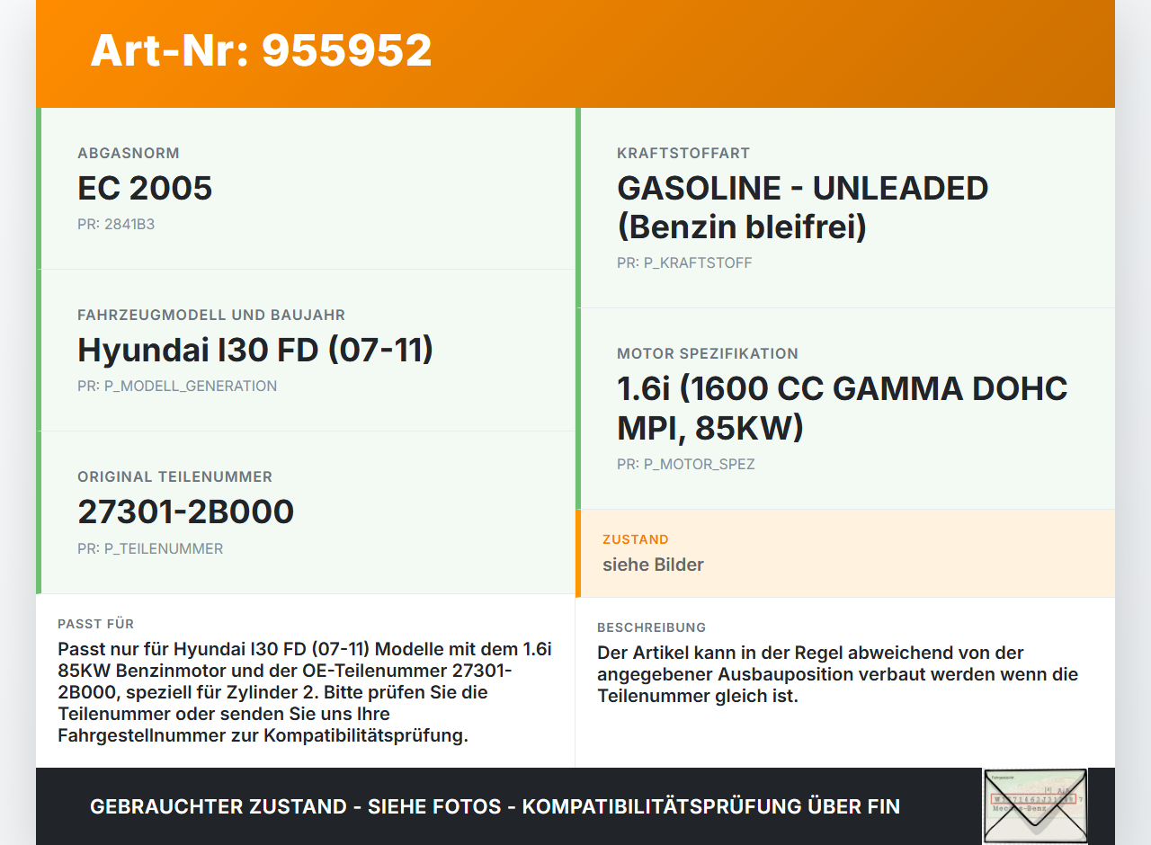The image size is (1151, 845).
Task: Click the 'EC 2005' exhaust standard value
Action: (x=145, y=188)
